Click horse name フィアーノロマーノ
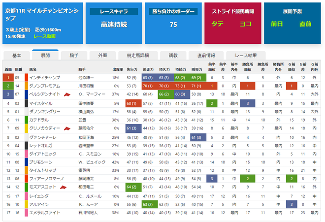325x222 pixels. point(47,179)
